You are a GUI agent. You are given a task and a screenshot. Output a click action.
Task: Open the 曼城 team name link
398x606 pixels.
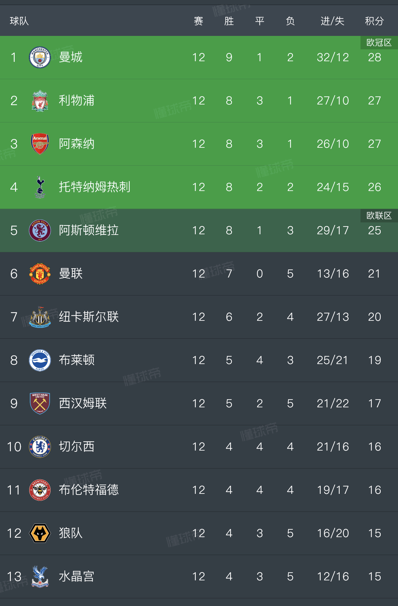[71, 57]
